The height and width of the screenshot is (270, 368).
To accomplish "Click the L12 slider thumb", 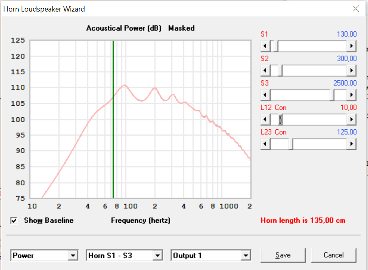I will coord(280,120).
